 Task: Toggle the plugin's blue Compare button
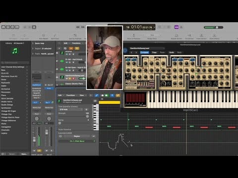144,52
